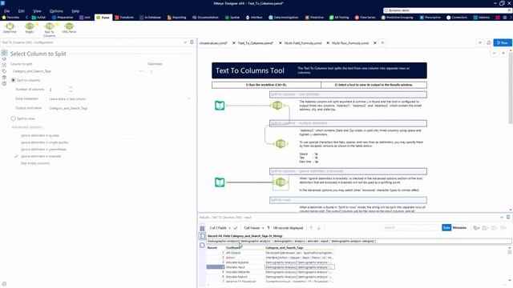Select Split to rows radio button

(13, 118)
